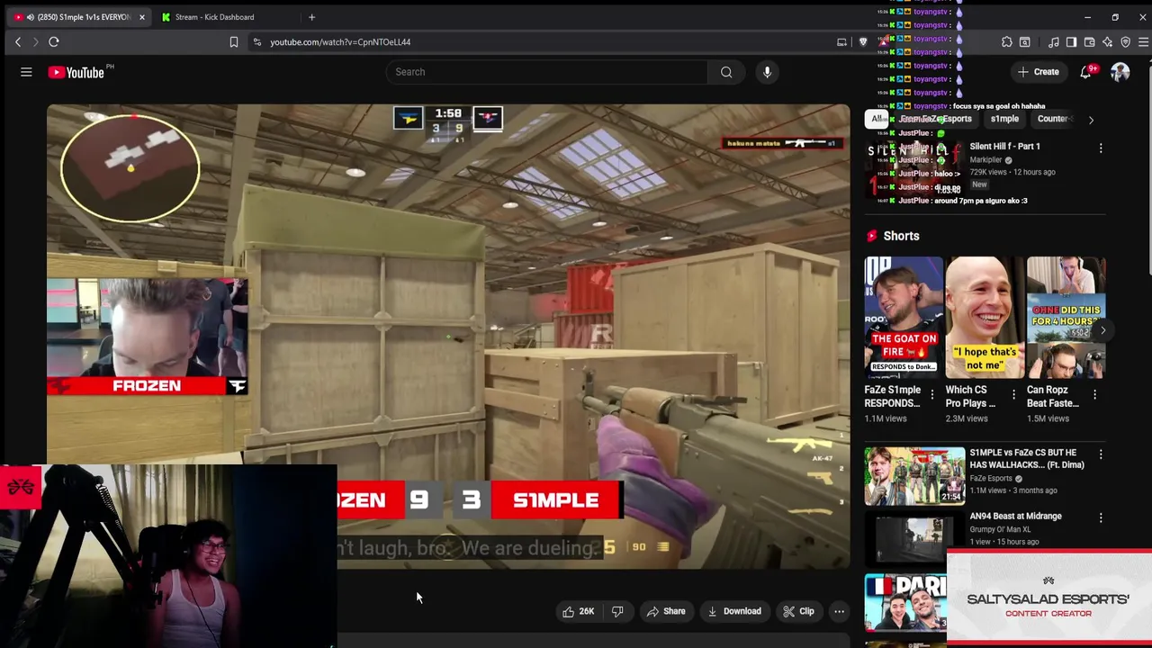1152x648 pixels.
Task: Click the Download button
Action: point(734,611)
